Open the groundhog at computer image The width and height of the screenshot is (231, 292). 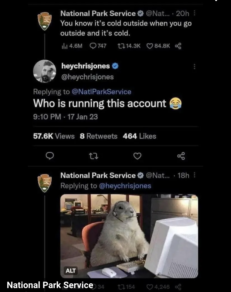coord(129,236)
